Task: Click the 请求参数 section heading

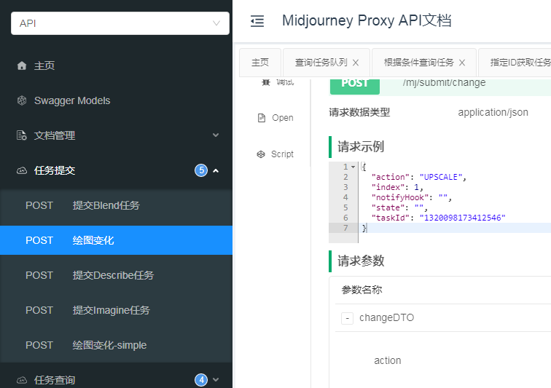Action: click(361, 261)
